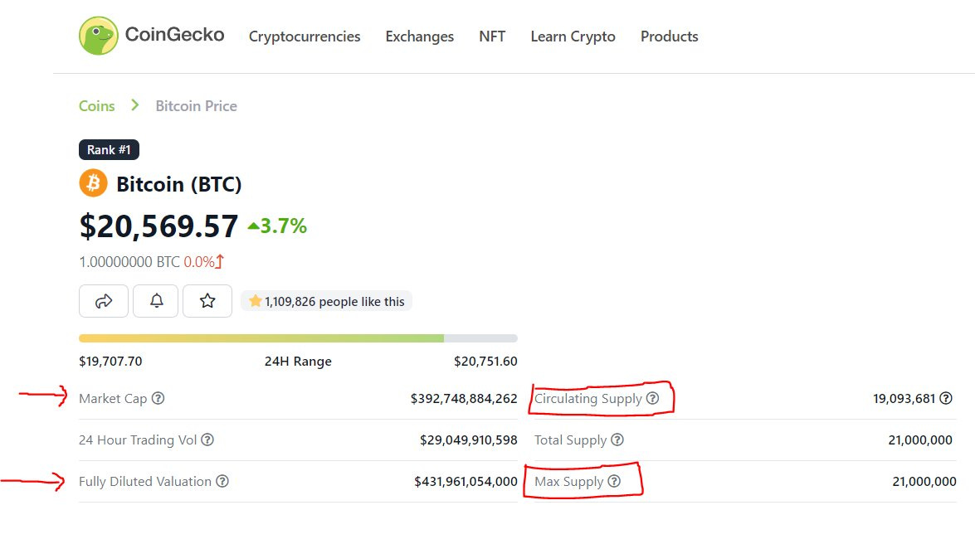Click the CoinGecko gecko logo icon
The width and height of the screenshot is (975, 544).
98,36
